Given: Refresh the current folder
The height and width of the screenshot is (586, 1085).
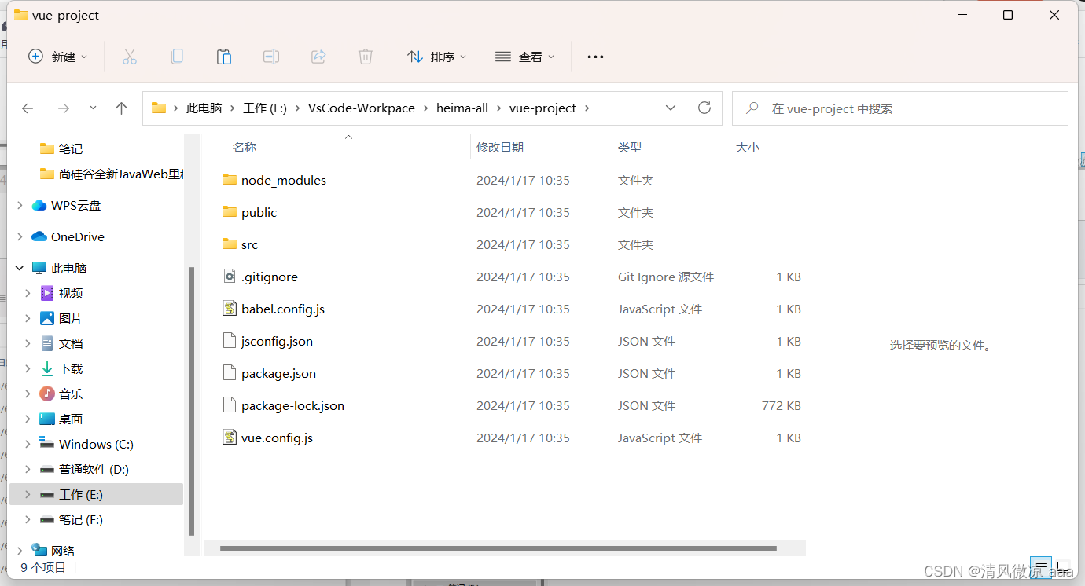Looking at the screenshot, I should 704,108.
